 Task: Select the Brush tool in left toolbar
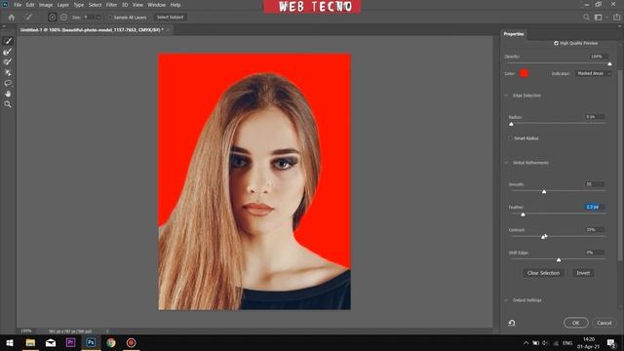tap(8, 62)
